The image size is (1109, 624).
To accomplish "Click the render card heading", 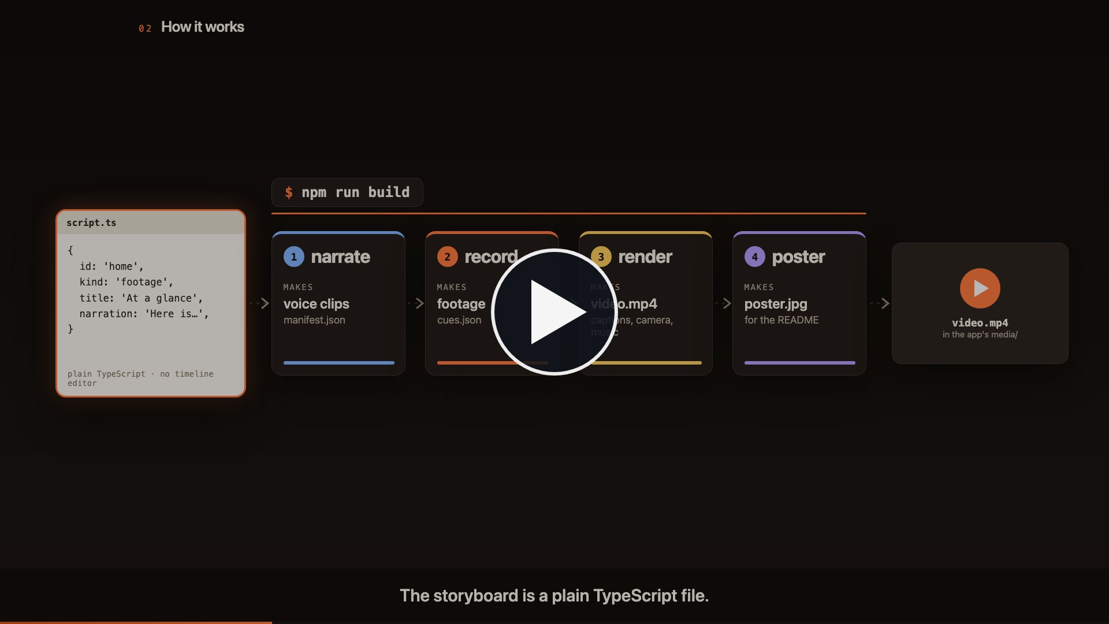I will pos(645,257).
